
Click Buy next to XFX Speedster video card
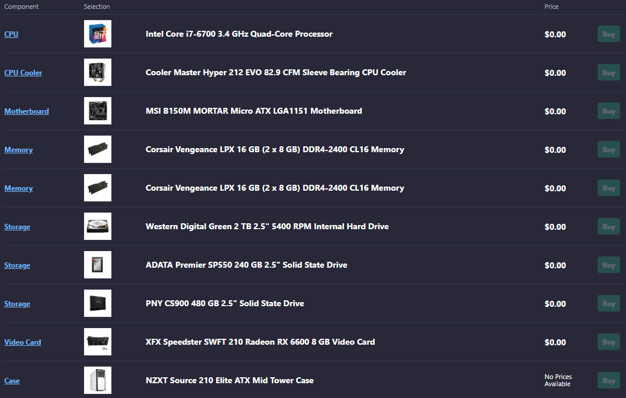click(608, 342)
